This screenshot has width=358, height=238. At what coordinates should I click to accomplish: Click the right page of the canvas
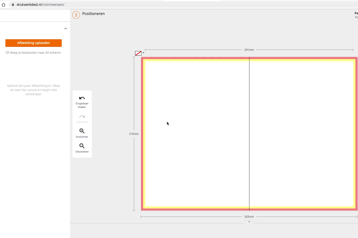[301, 134]
